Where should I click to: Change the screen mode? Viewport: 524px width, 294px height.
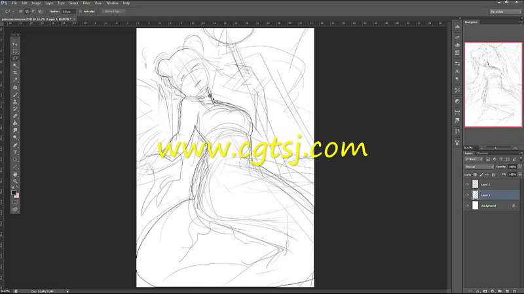pyautogui.click(x=15, y=209)
